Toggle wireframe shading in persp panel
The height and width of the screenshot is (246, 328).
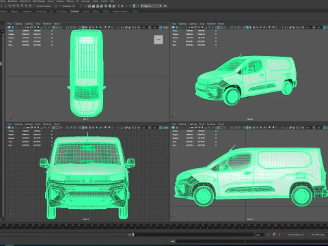243,27
